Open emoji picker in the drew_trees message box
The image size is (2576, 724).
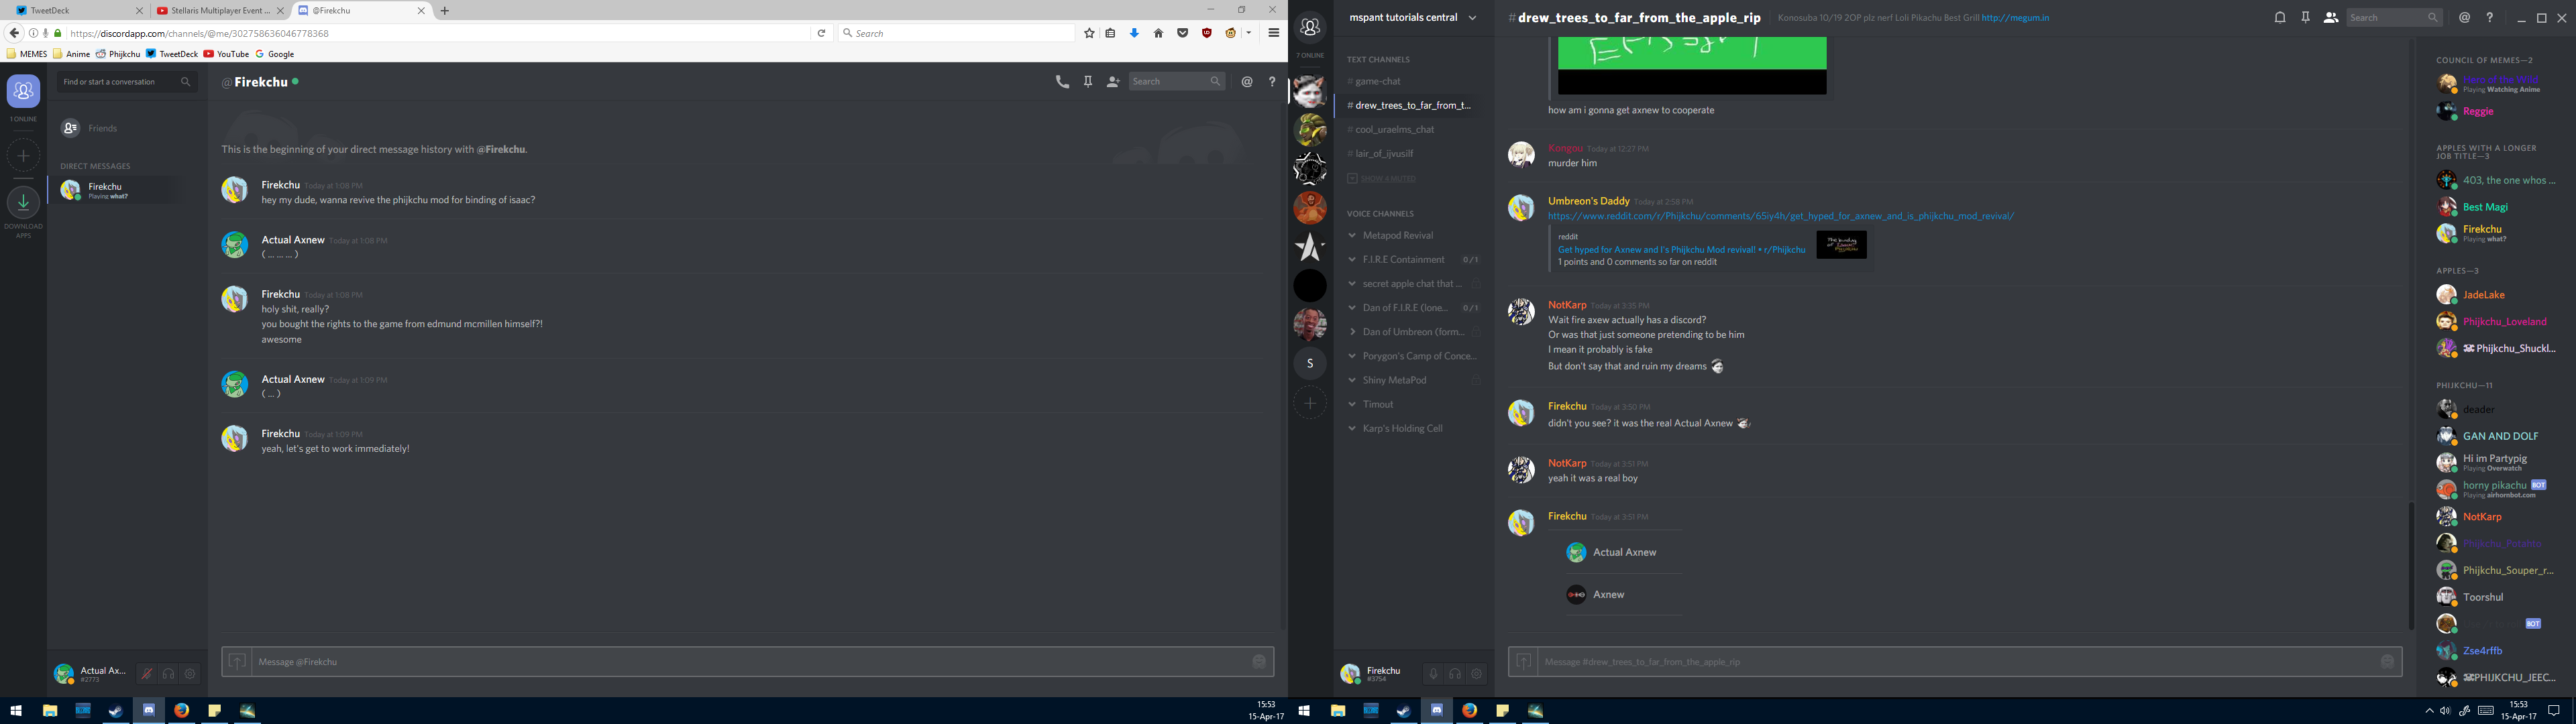[x=2387, y=662]
